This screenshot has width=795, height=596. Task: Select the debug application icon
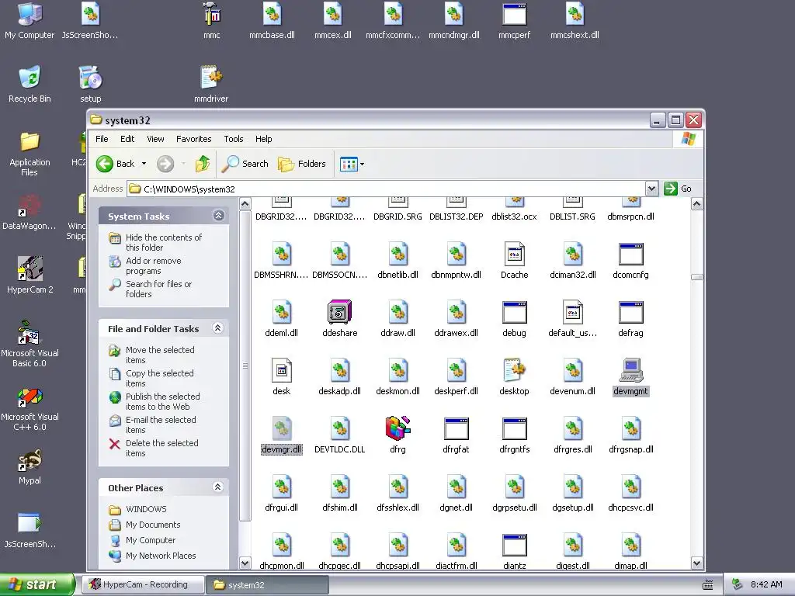[514, 312]
